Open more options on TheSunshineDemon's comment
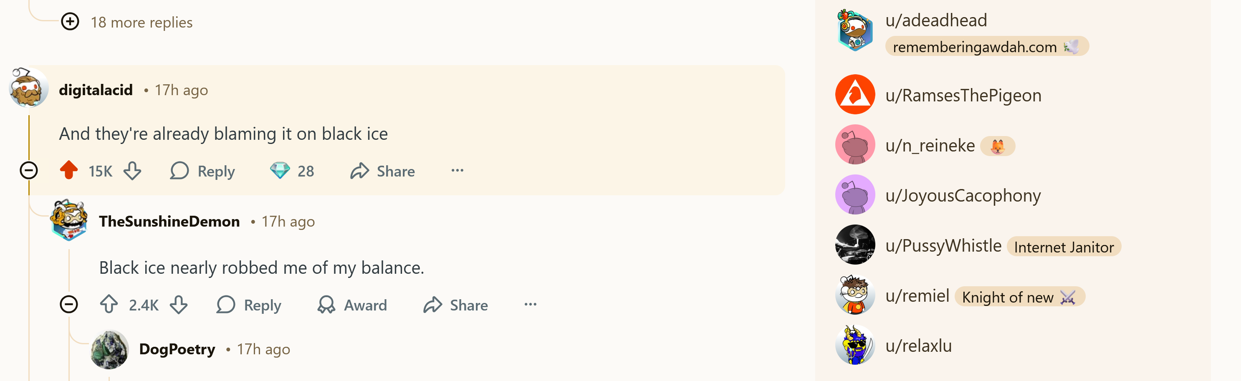 [531, 304]
